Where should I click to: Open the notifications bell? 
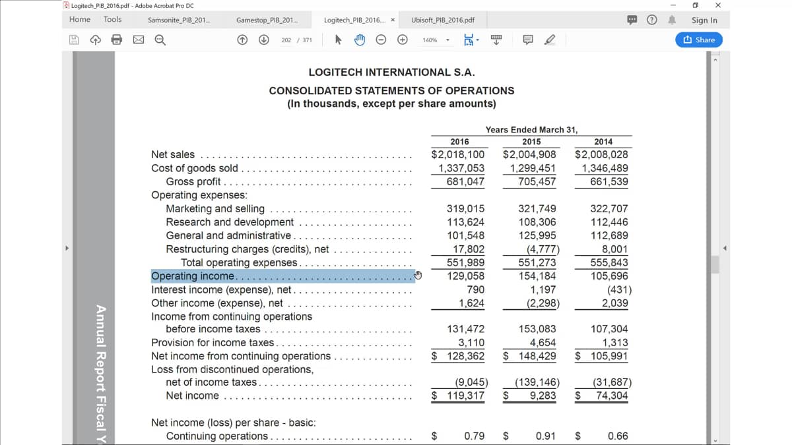[x=672, y=20]
